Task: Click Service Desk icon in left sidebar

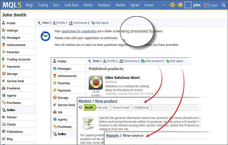Action: pos(4,81)
